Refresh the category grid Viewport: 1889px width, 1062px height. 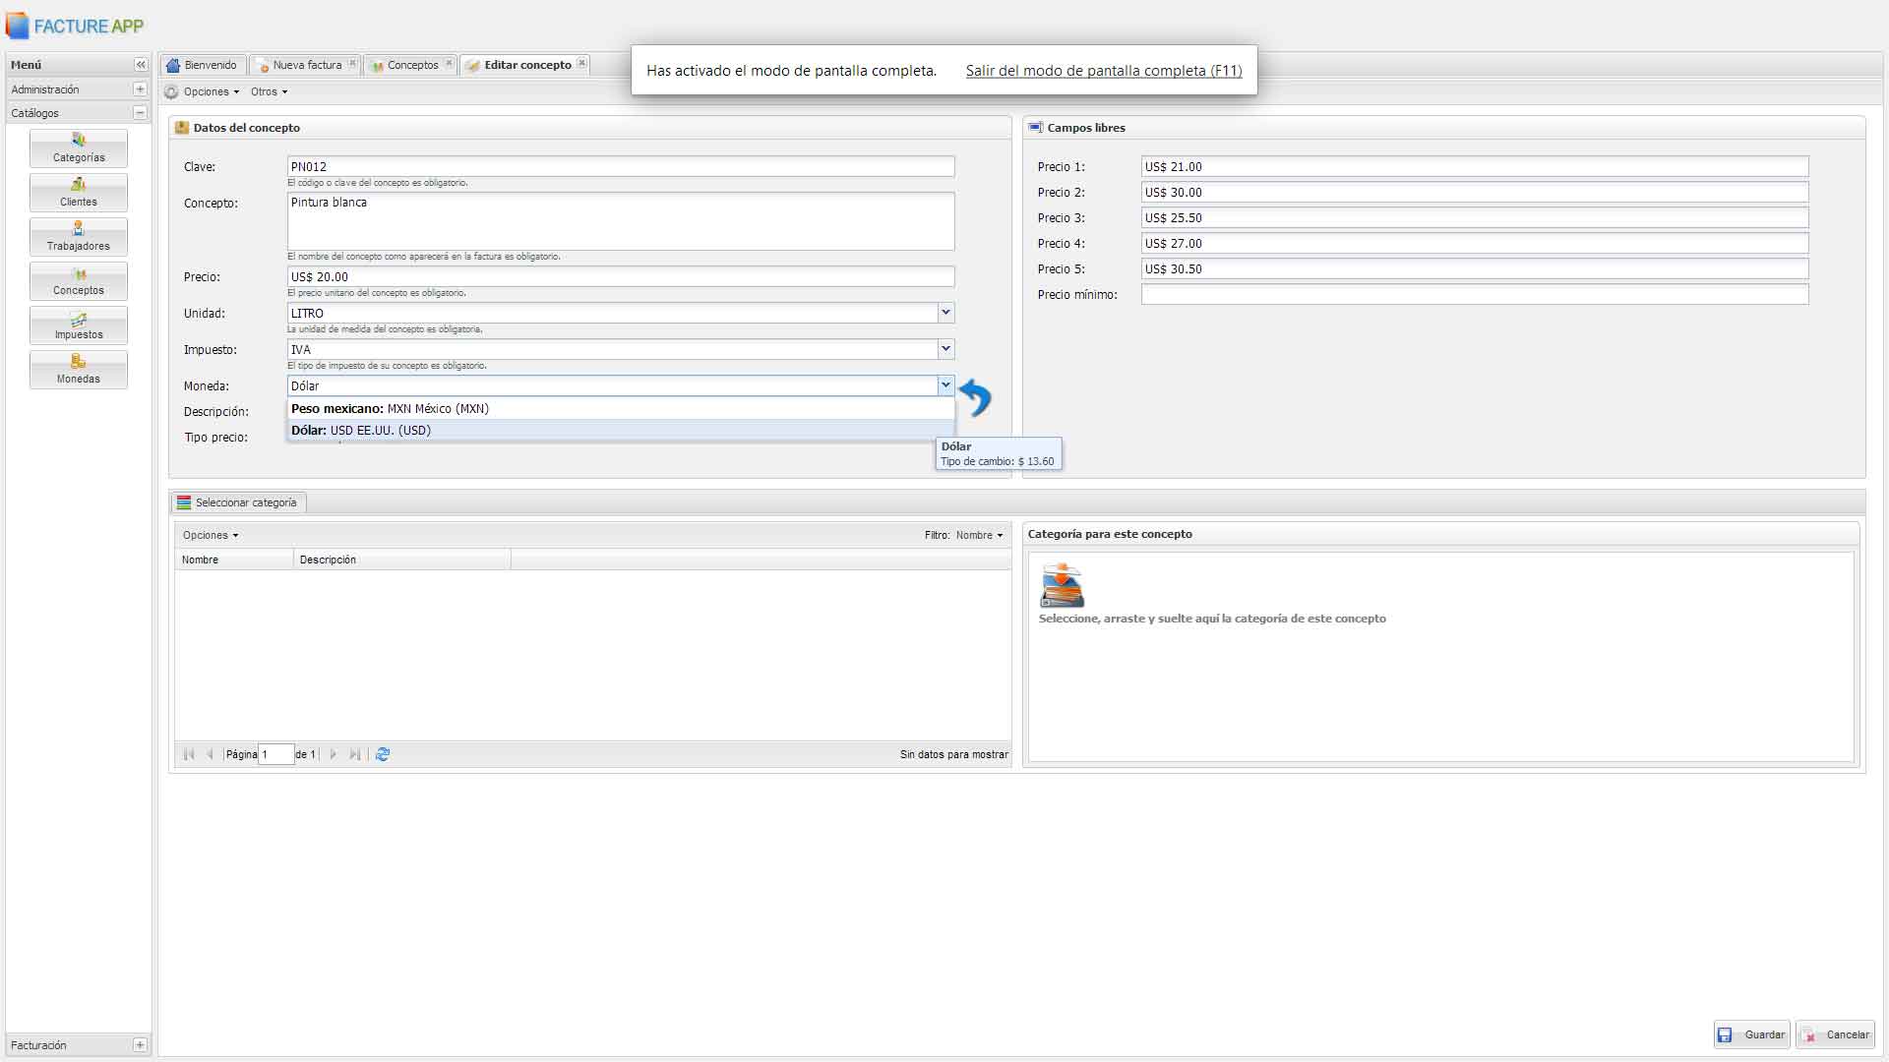click(383, 754)
